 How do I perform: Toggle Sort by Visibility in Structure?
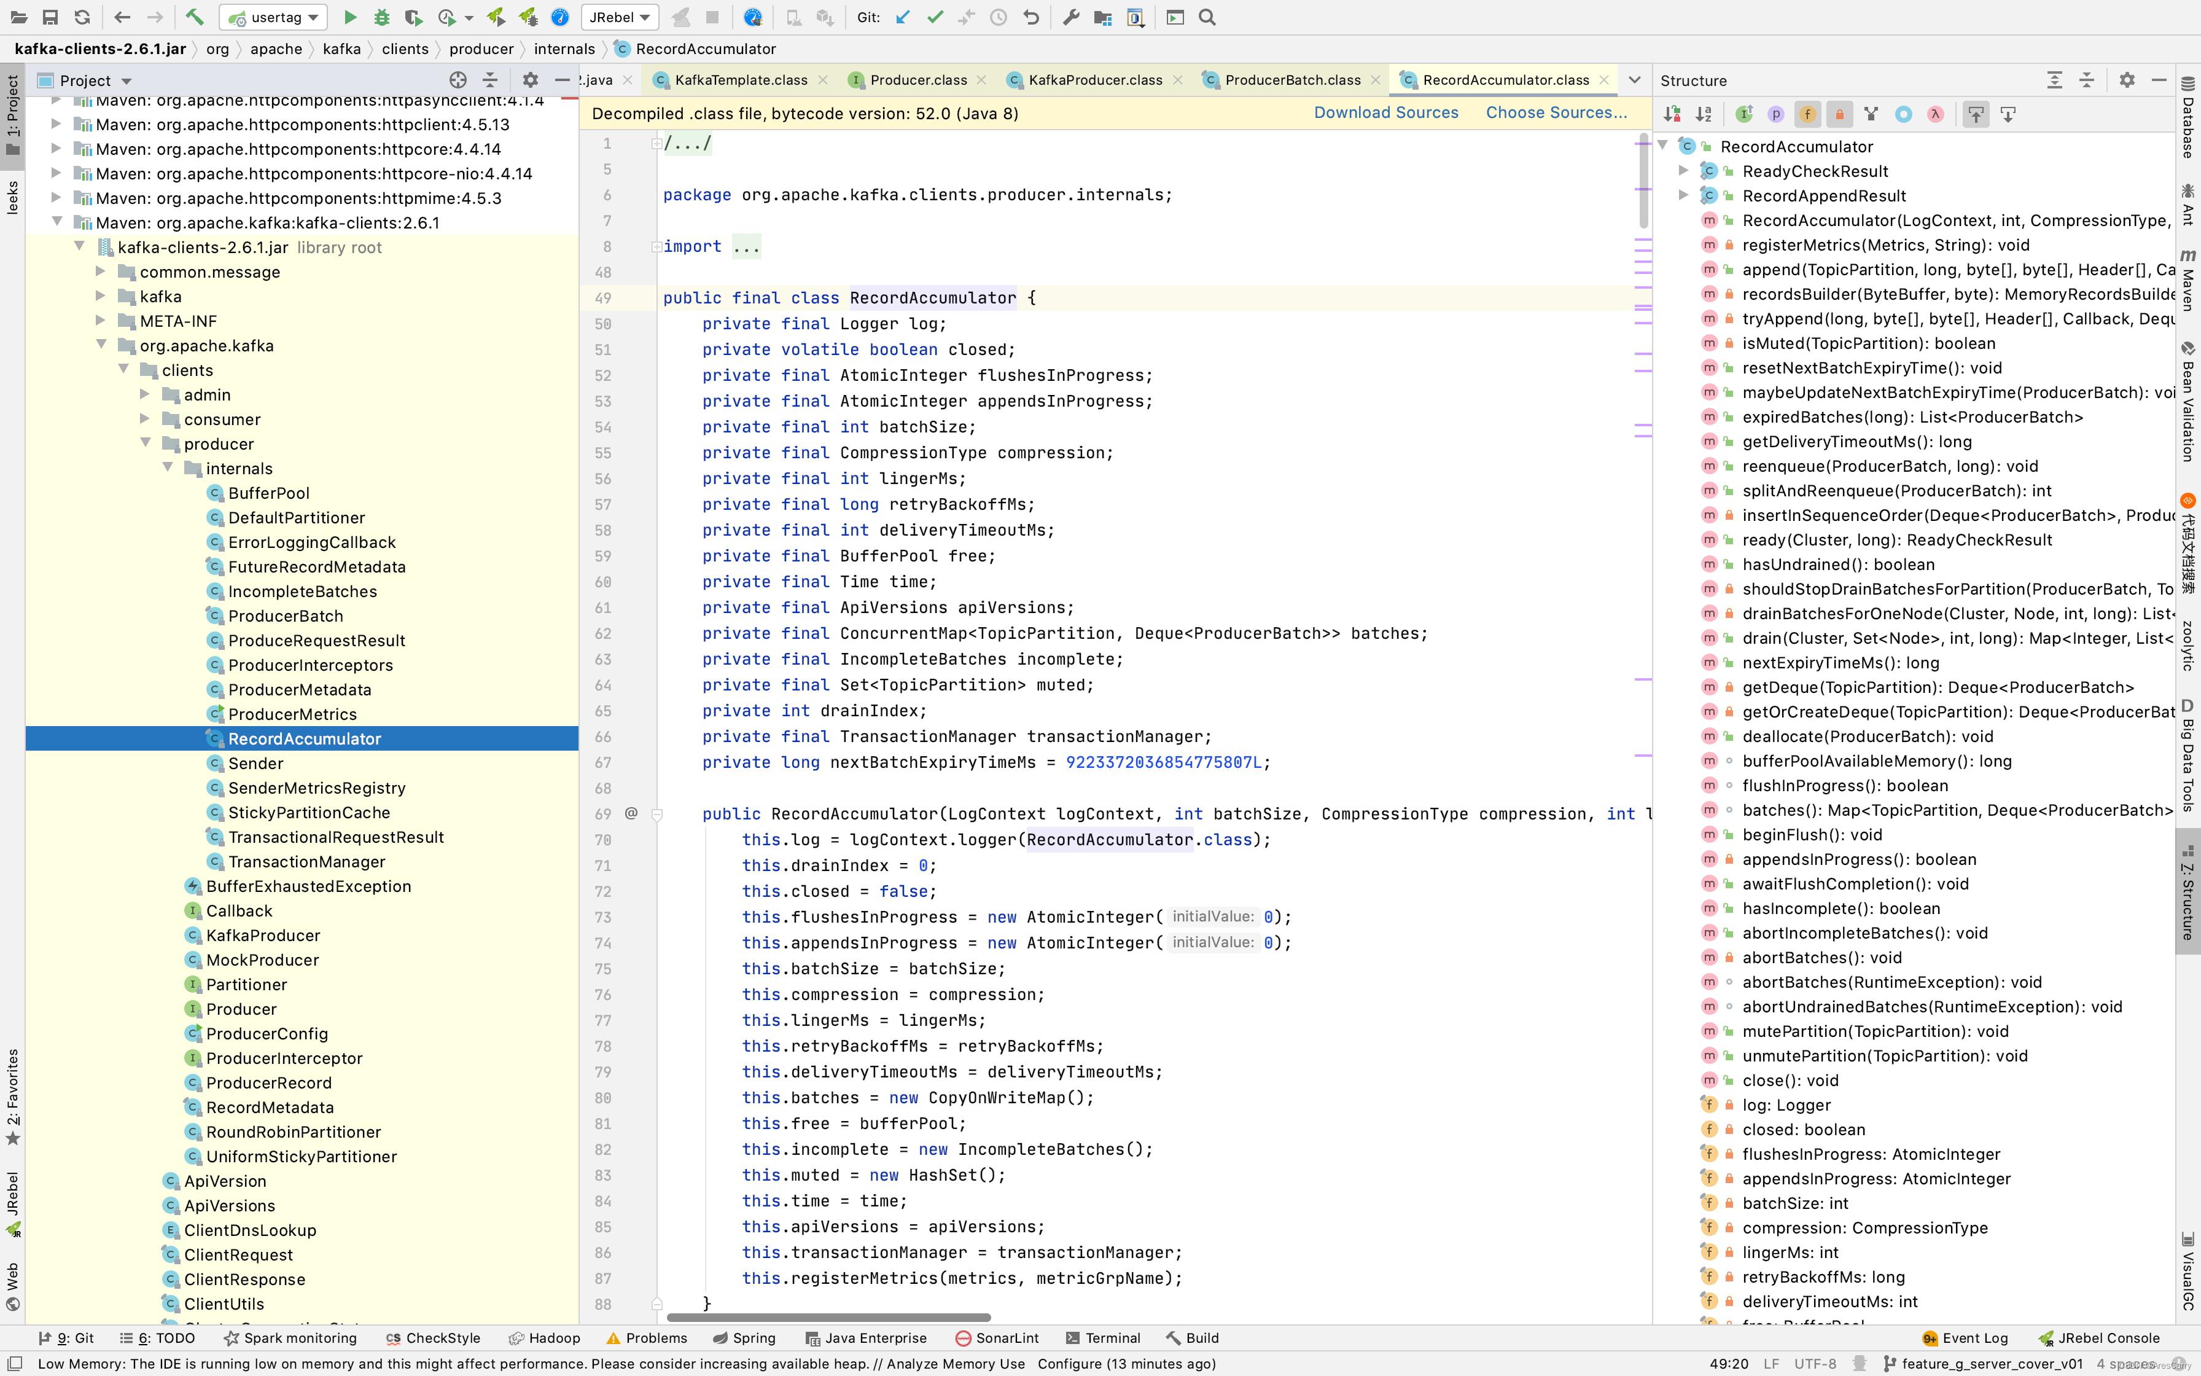1672,114
